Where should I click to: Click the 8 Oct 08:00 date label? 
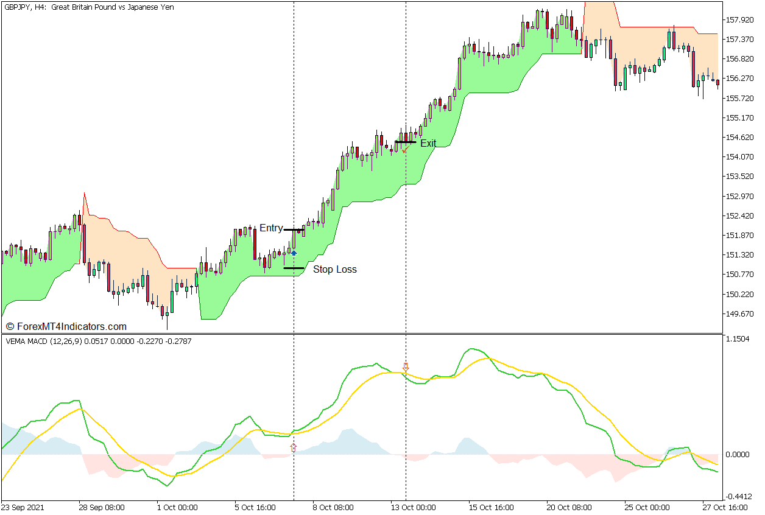[x=333, y=507]
